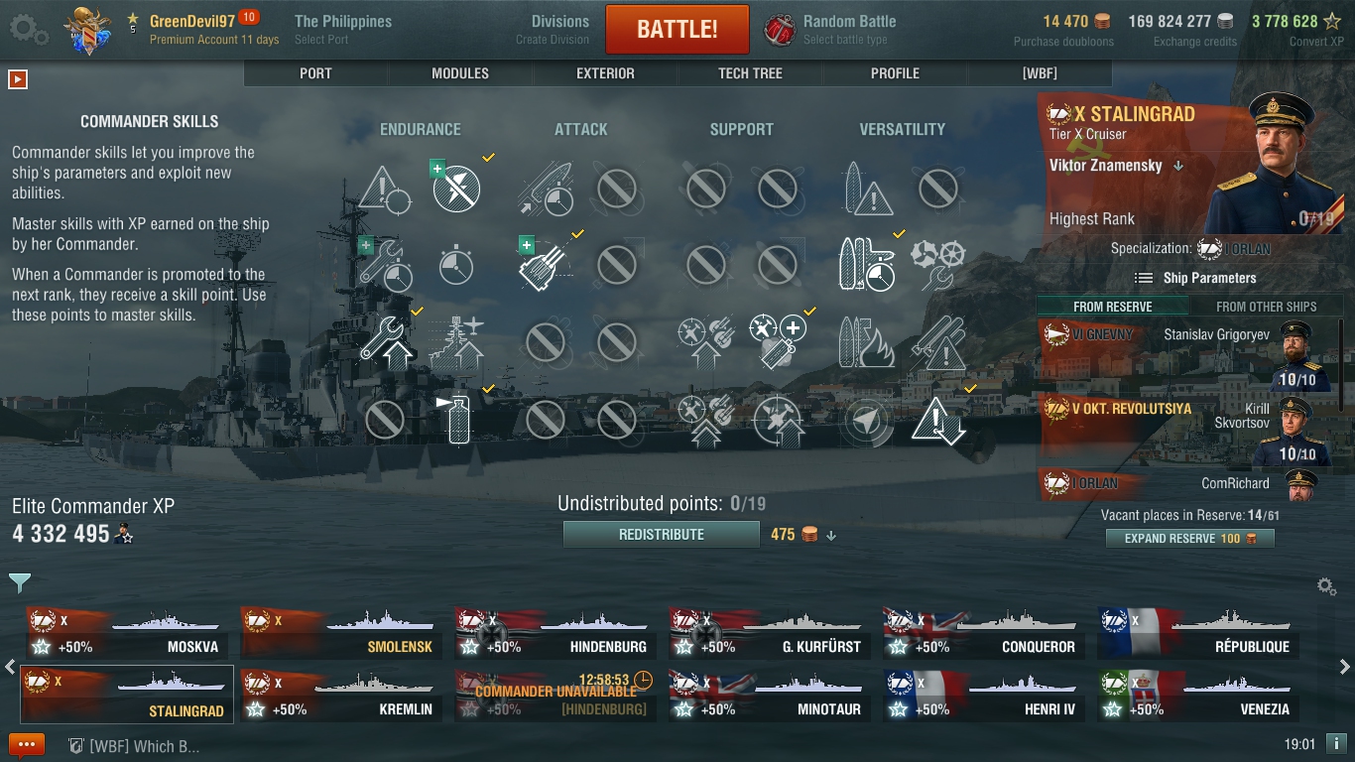This screenshot has height=762, width=1355.
Task: Open the Tech Tree menu tab
Action: coord(750,73)
